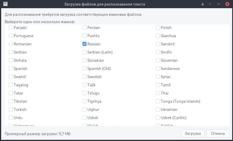The width and height of the screenshot is (233, 141).
Task: Enable the Turkish language checkbox
Action: coord(11,109)
